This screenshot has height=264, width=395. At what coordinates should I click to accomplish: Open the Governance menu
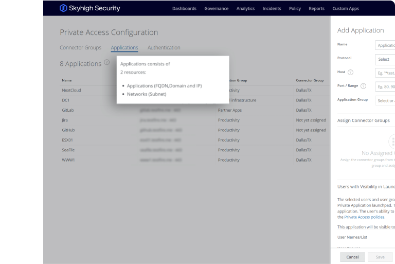click(217, 9)
